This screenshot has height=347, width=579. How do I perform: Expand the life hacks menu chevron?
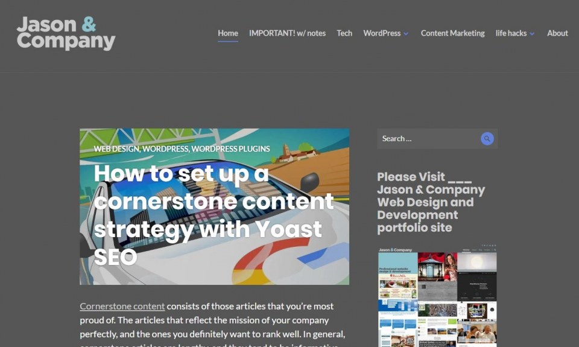point(532,34)
